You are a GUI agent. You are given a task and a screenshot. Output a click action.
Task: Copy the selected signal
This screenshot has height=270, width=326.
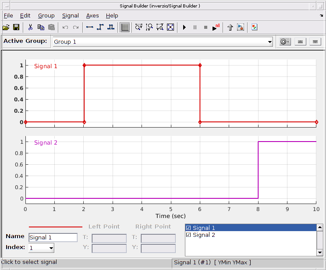[x=41, y=28]
